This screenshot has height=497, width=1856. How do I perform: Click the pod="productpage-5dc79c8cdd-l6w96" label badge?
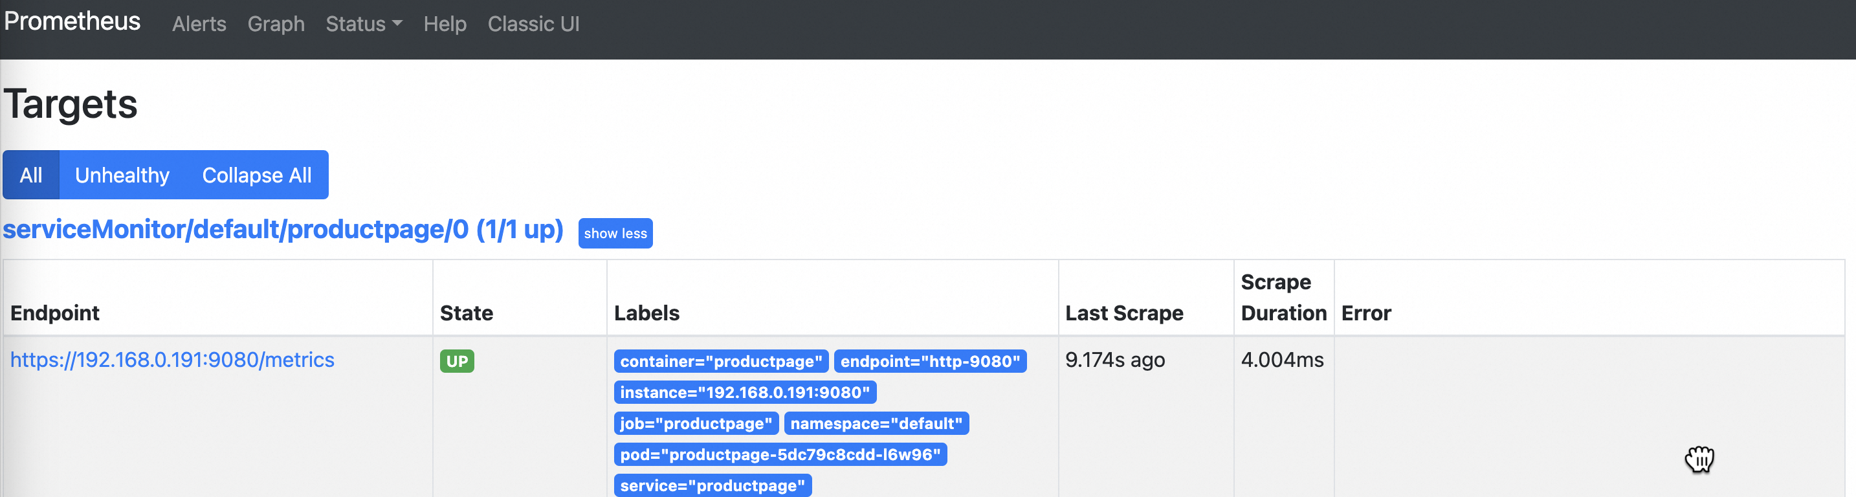point(780,454)
